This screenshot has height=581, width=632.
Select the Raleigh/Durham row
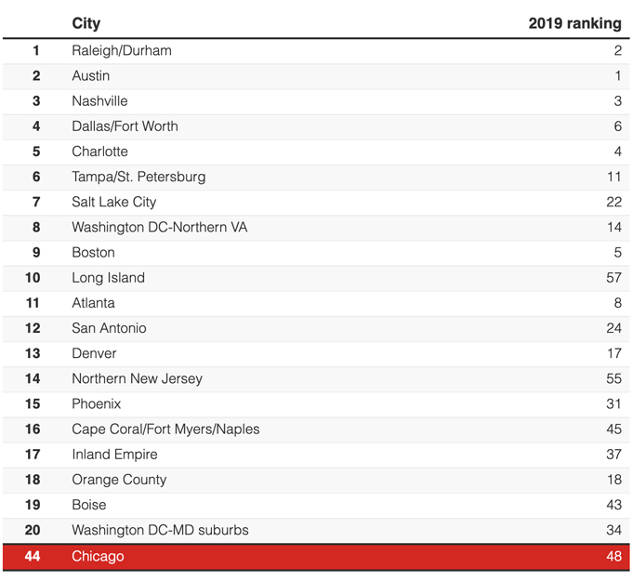pyautogui.click(x=122, y=51)
